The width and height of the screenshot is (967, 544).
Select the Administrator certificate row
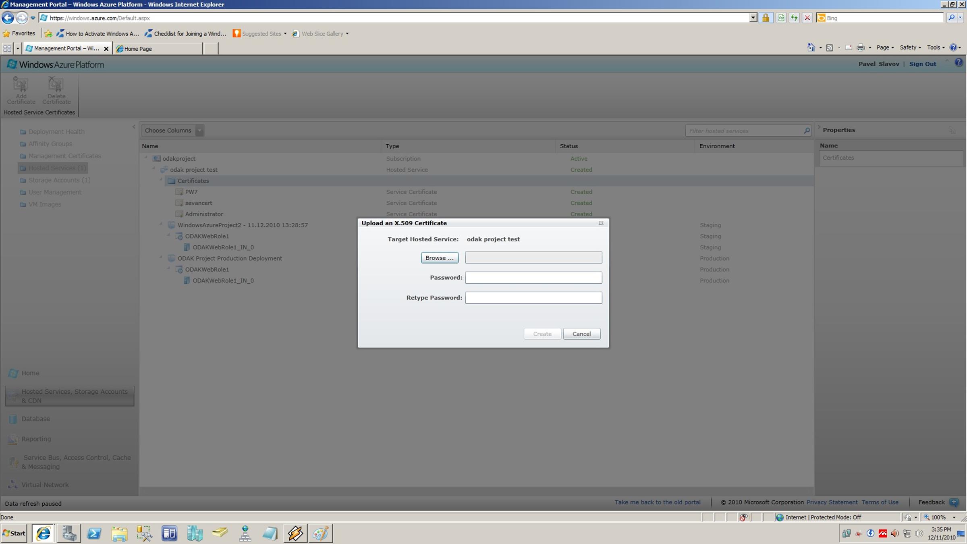pyautogui.click(x=477, y=214)
